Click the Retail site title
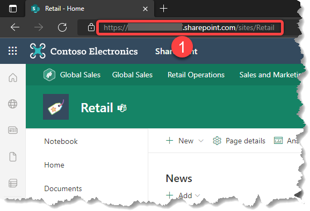Image resolution: width=310 pixels, height=211 pixels. coord(97,108)
